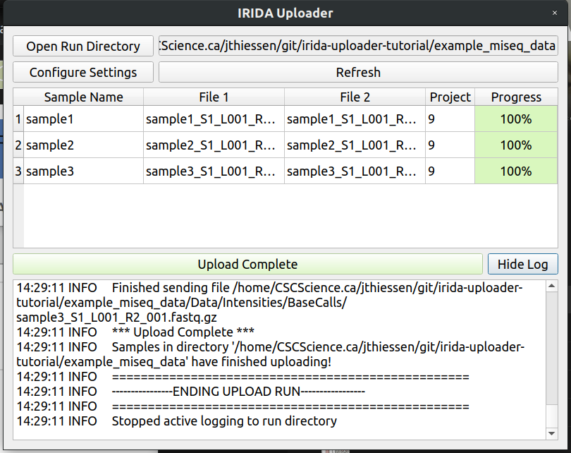Click 'Stopped active logging to run directory' line
Viewport: 571px width, 453px height.
coord(177,421)
